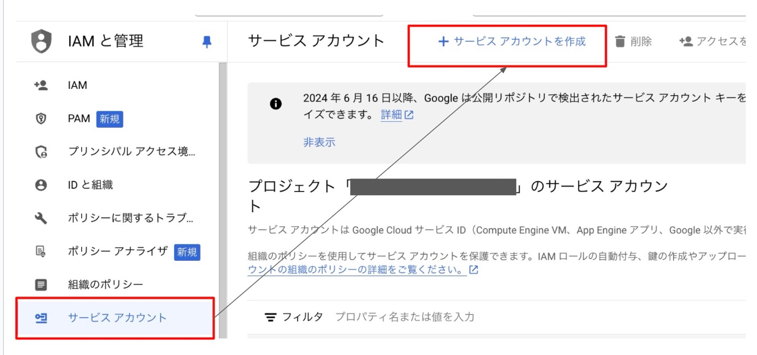Viewport: 757px width, 355px height.
Task: Click the ポリシー アナライザ document-search icon
Action: [x=41, y=251]
